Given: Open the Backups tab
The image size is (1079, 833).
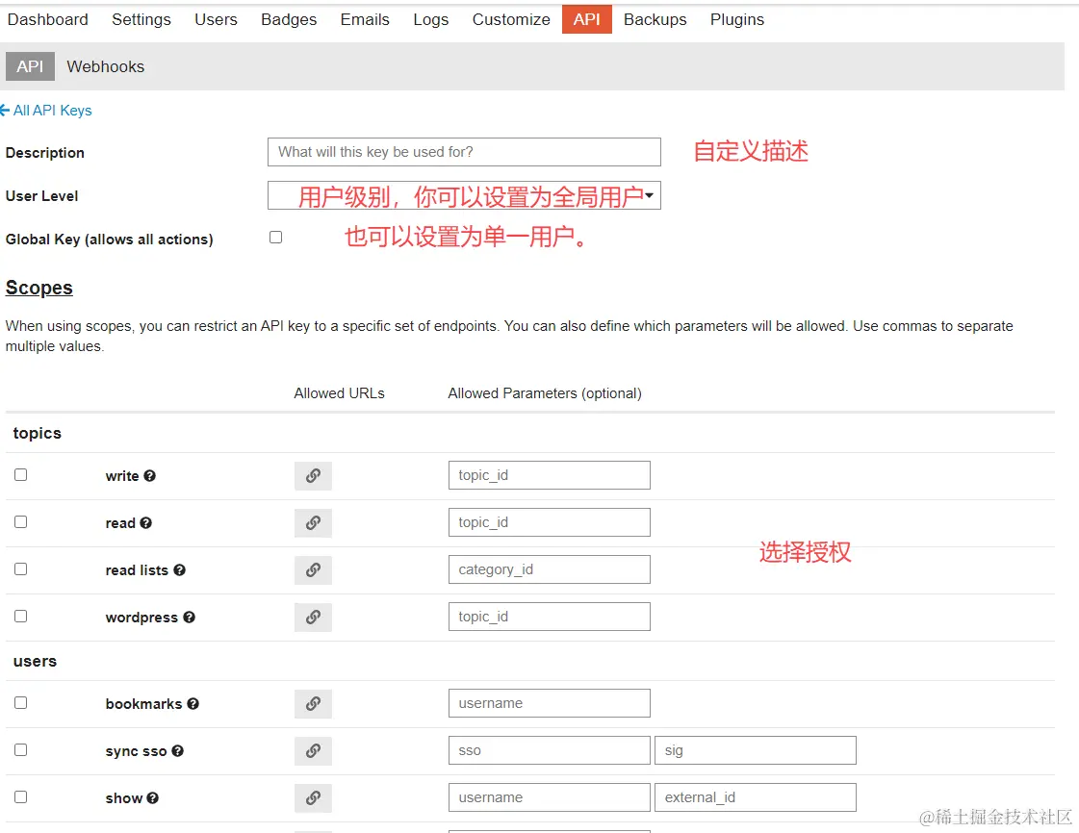Looking at the screenshot, I should coord(655,19).
